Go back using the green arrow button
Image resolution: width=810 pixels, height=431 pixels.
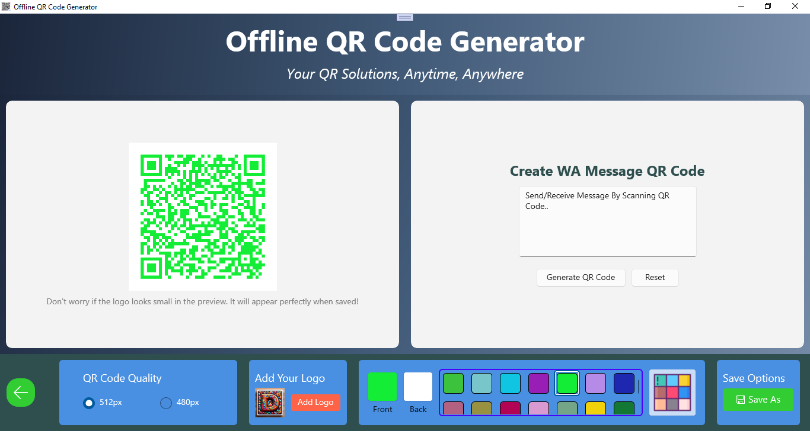(x=21, y=393)
